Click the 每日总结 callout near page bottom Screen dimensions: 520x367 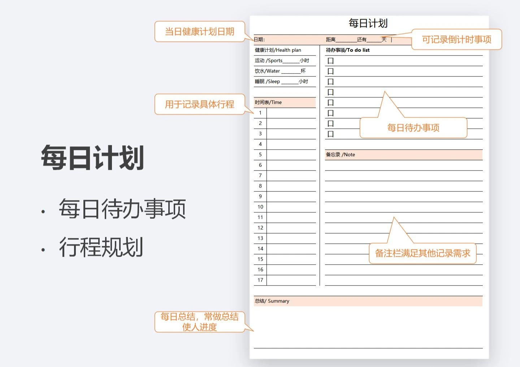click(200, 322)
